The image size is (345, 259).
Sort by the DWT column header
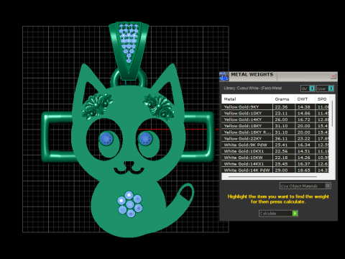tap(305, 99)
